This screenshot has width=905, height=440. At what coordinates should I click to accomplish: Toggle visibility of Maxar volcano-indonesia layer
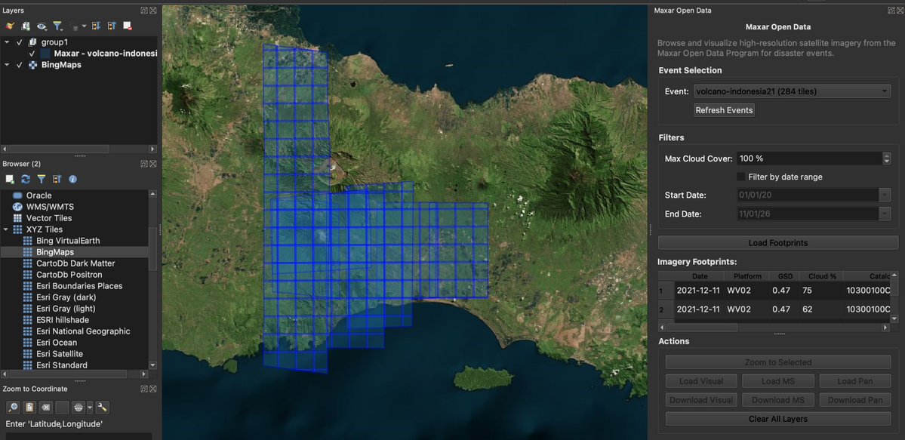(32, 53)
